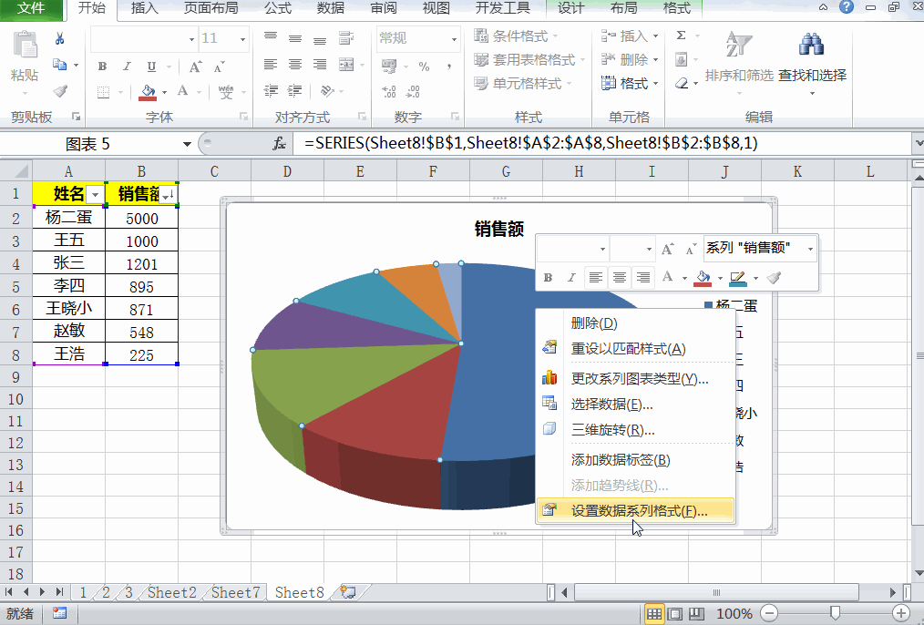The height and width of the screenshot is (625, 924).
Task: Toggle Bold formatting in the Font group
Action: coord(101,67)
